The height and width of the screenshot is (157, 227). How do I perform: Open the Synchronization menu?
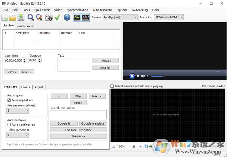[x=77, y=10]
